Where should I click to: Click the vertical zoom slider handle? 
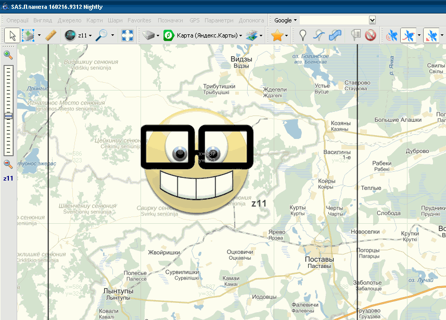[8, 117]
